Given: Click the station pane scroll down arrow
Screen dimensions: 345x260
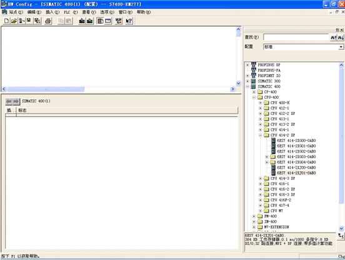Looking at the screenshot, I should [x=239, y=83].
